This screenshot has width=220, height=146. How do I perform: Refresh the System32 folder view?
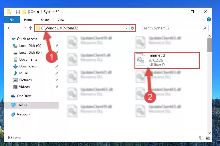[x=132, y=28]
